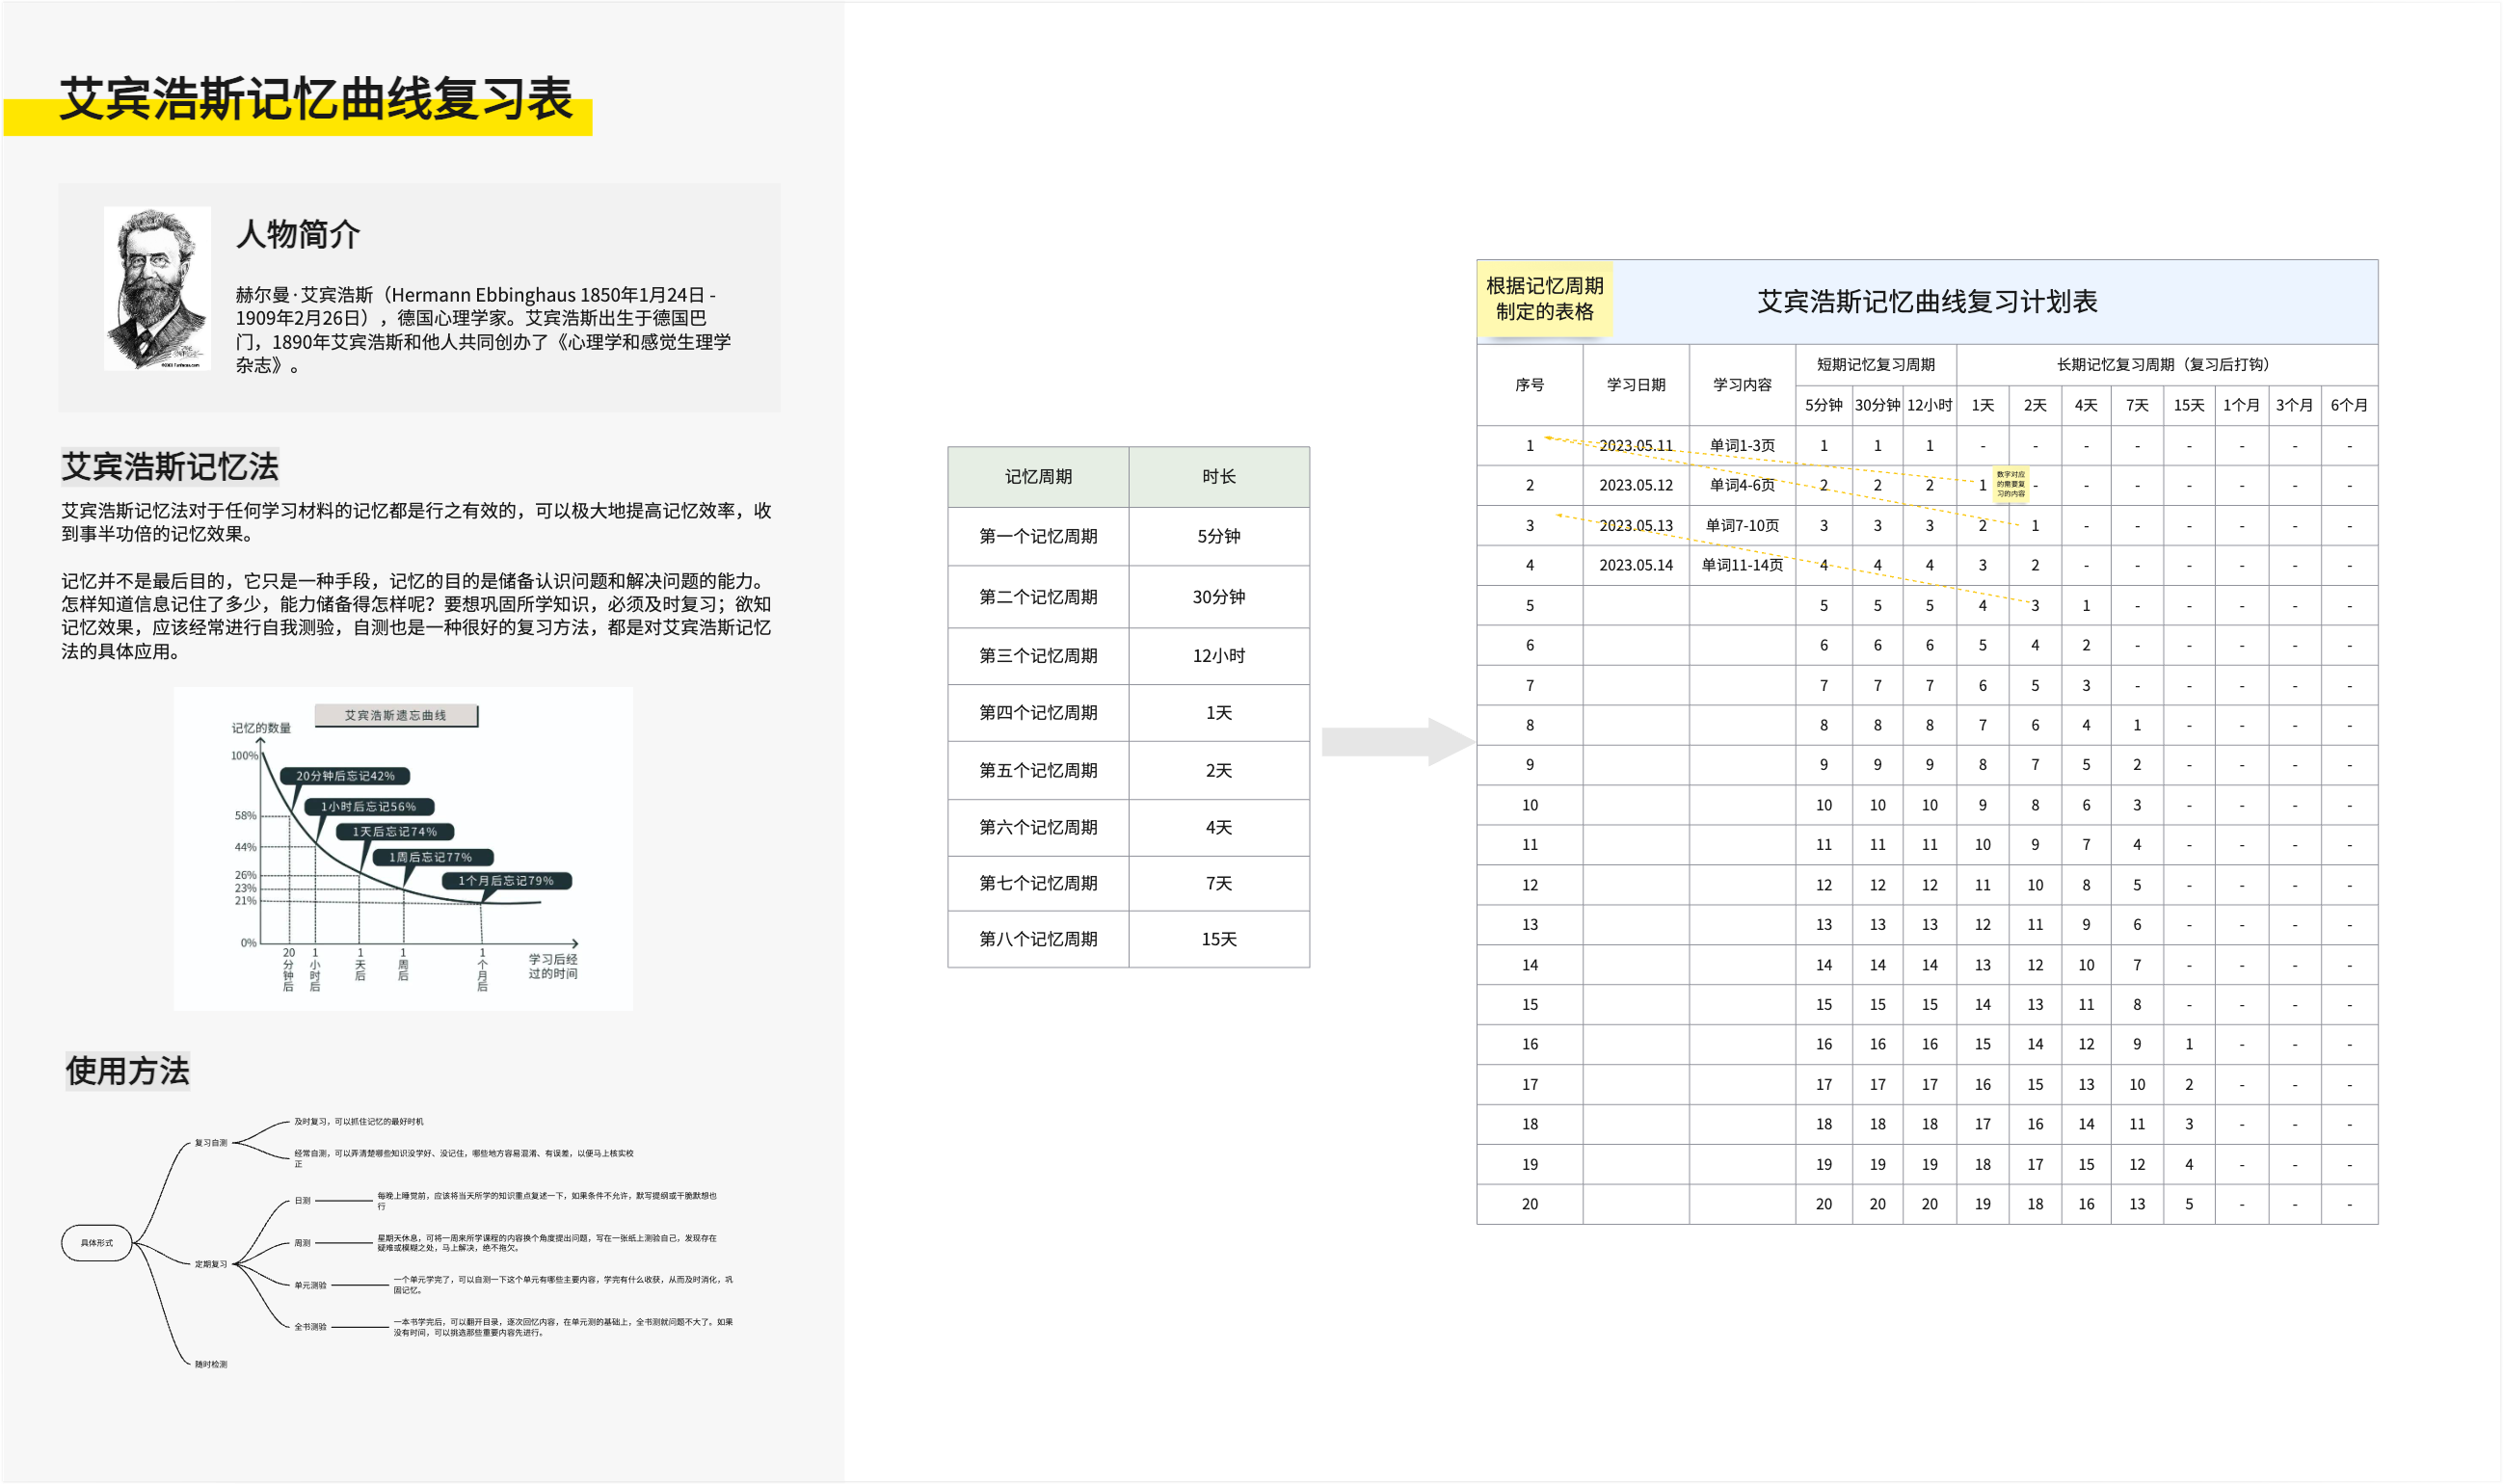Click the 学习内容 column header

(1742, 385)
